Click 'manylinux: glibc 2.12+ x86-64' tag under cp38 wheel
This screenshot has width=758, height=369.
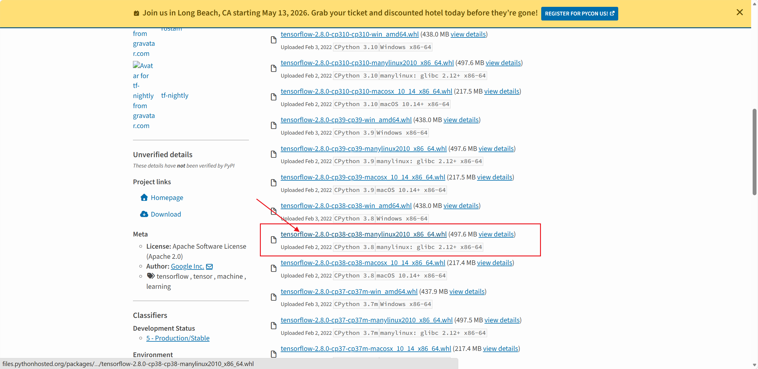tap(429, 247)
